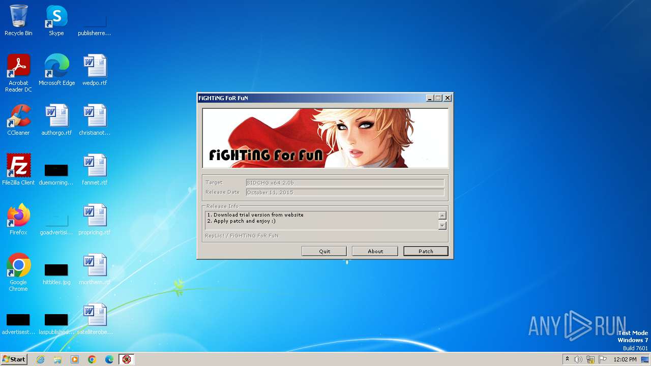
Task: Select the Firefox desktop shortcut
Action: click(18, 220)
